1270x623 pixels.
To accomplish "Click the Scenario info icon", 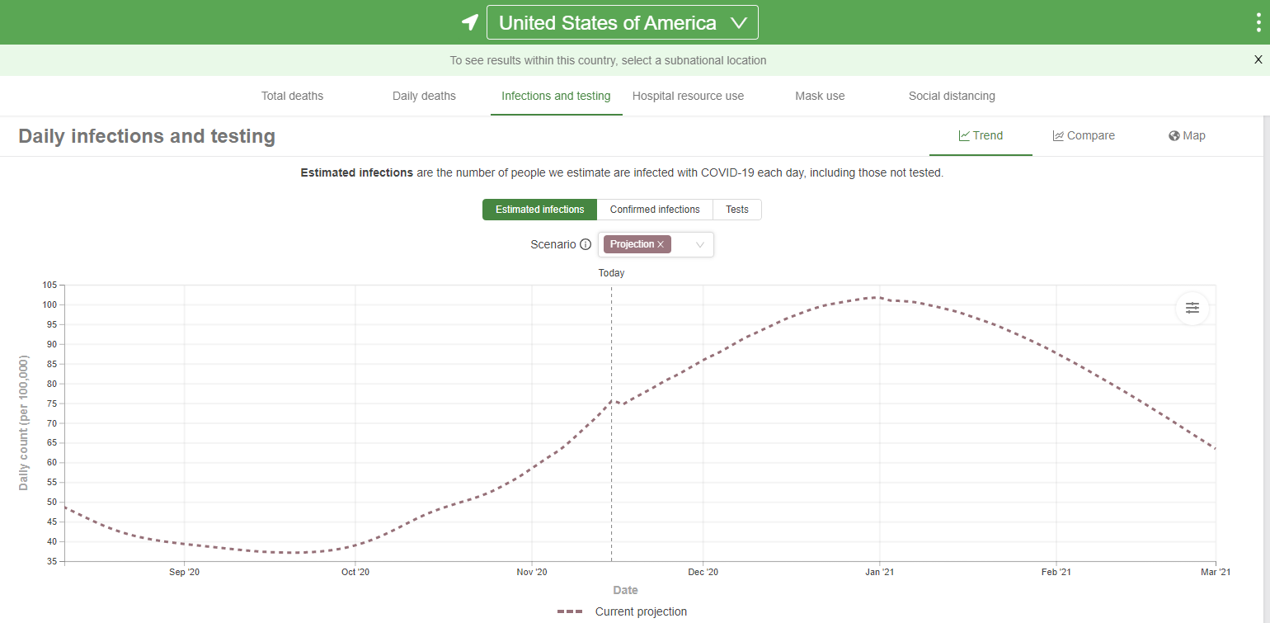I will 586,244.
